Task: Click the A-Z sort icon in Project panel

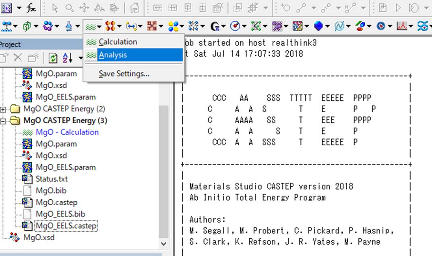Action: tap(68, 58)
